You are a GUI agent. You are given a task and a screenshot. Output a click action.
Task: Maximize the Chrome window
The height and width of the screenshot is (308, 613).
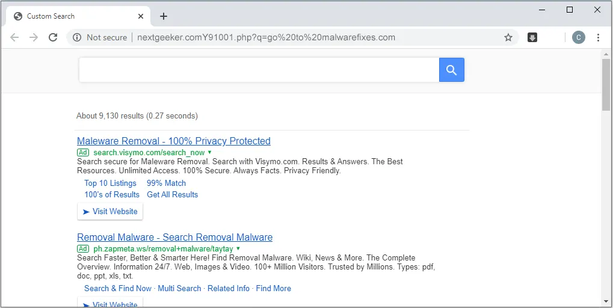click(x=570, y=10)
